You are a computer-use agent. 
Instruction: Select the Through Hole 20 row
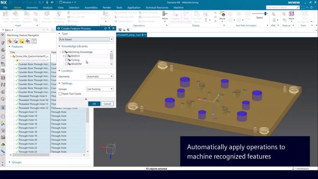28,140
